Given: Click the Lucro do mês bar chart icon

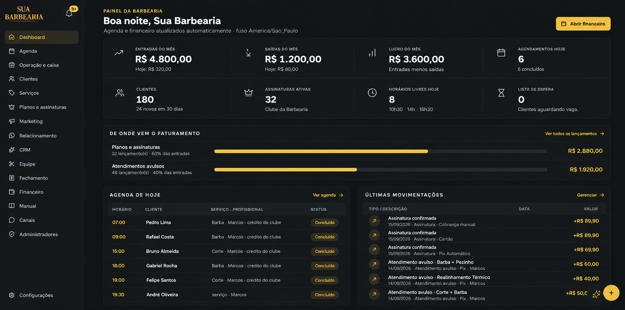Looking at the screenshot, I should click(x=372, y=53).
